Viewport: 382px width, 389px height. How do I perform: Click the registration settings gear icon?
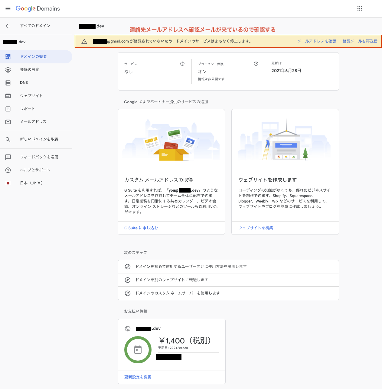tap(8, 70)
